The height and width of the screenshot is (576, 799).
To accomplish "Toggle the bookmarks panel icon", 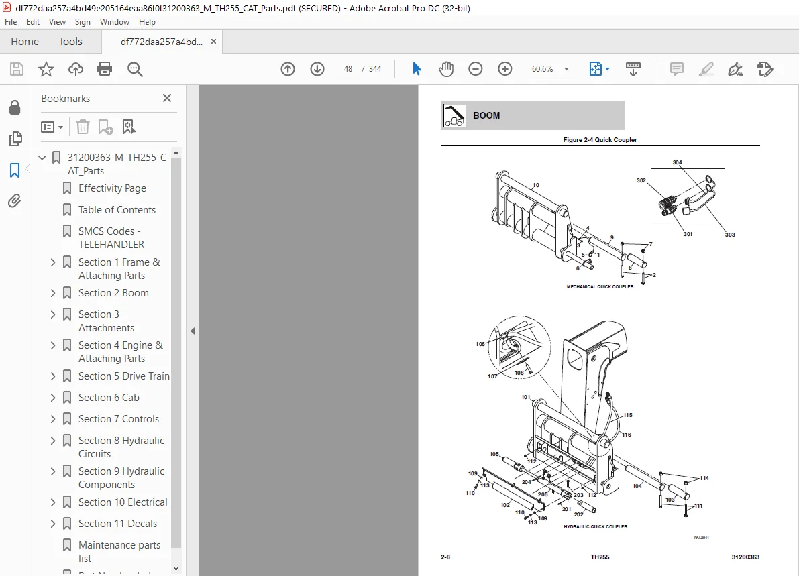I will pyautogui.click(x=15, y=170).
